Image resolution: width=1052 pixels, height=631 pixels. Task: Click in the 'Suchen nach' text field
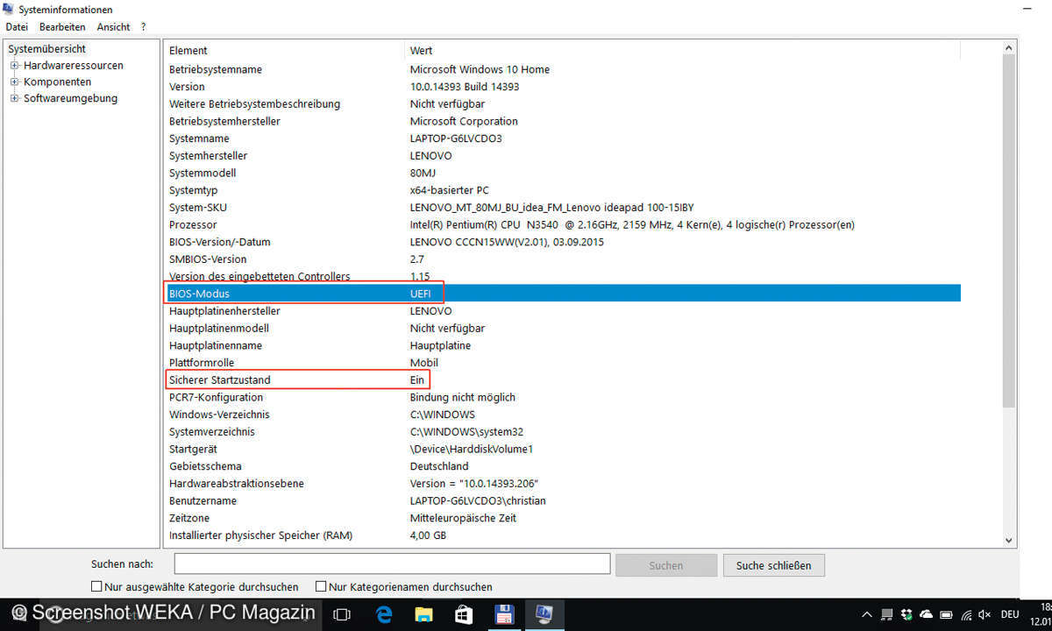pos(392,564)
